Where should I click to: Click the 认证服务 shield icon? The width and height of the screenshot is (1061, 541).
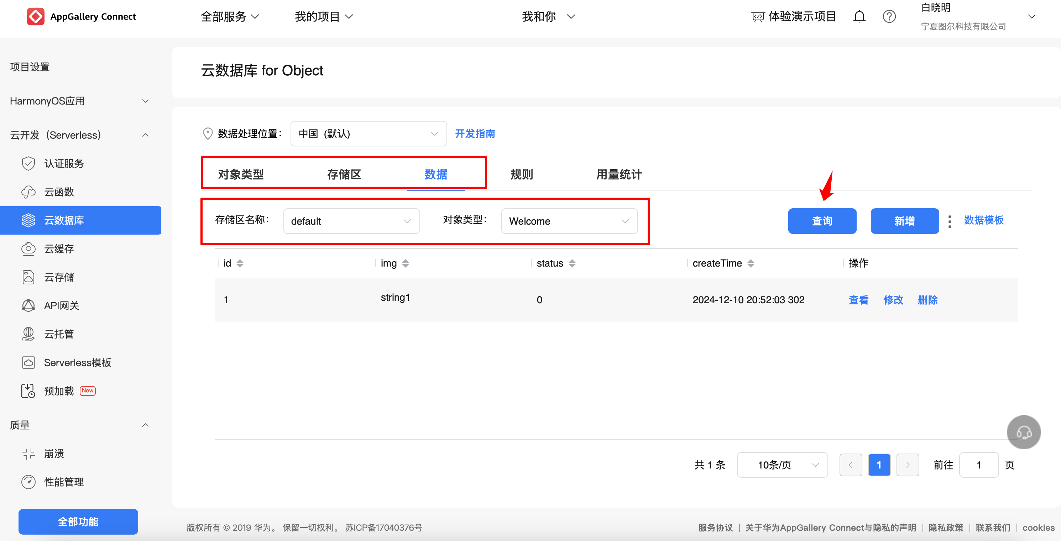(28, 163)
